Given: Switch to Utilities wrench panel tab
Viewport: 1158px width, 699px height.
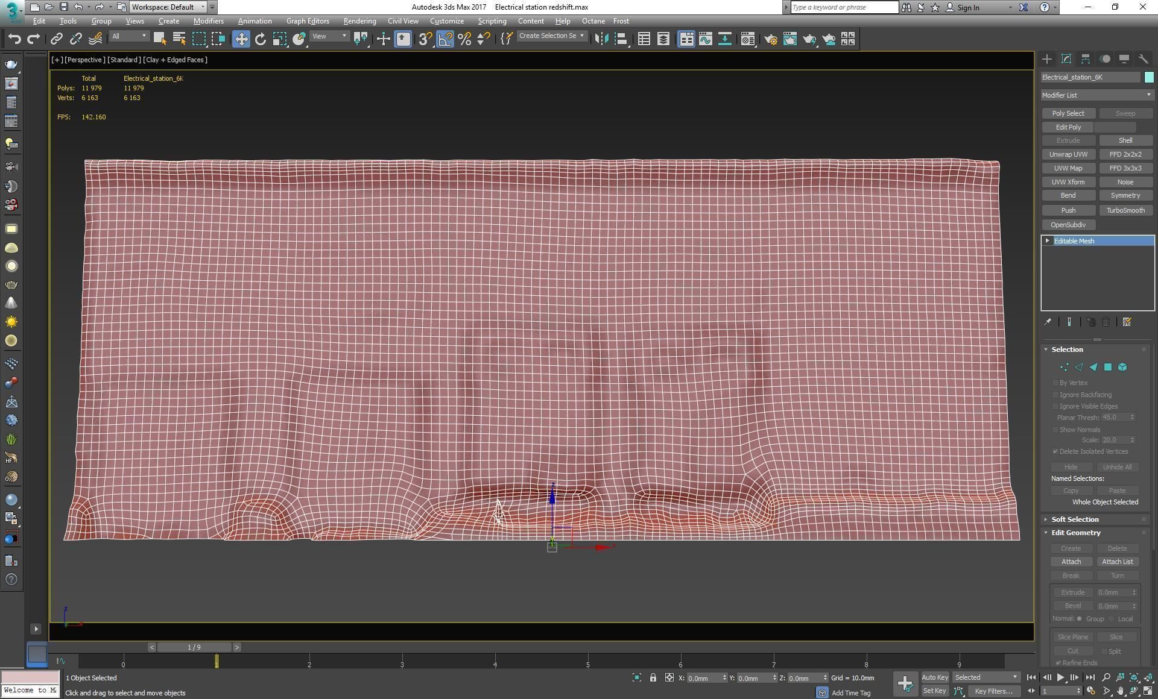Looking at the screenshot, I should coord(1144,59).
